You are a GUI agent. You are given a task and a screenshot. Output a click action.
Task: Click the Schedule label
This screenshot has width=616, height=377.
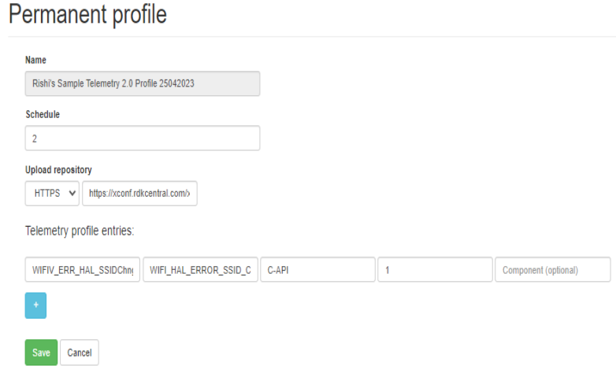coord(43,114)
